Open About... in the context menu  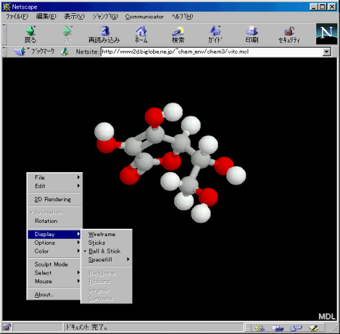55,294
